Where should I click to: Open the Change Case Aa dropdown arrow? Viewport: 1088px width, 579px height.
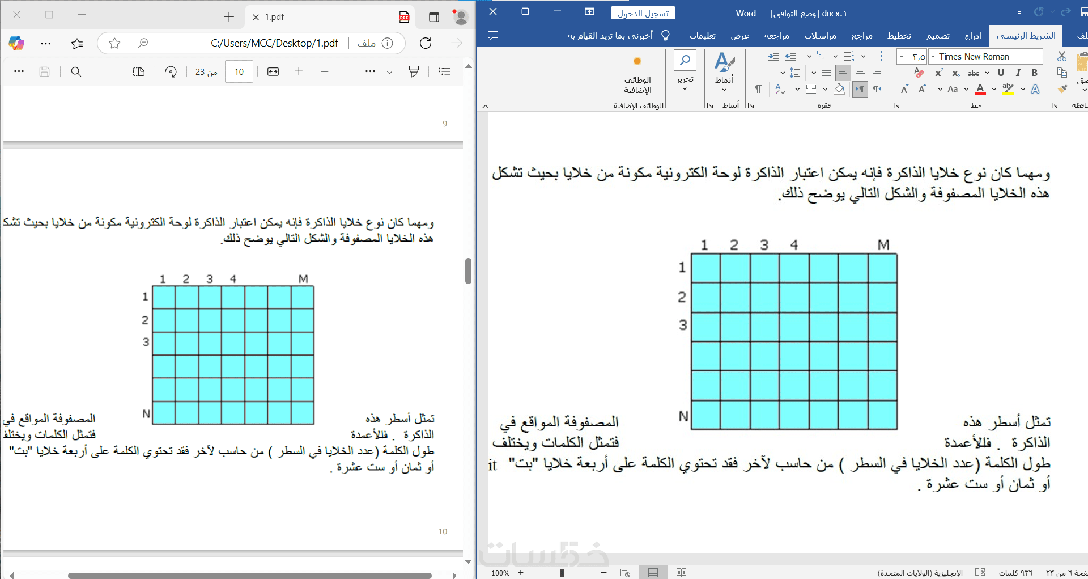[x=940, y=89]
